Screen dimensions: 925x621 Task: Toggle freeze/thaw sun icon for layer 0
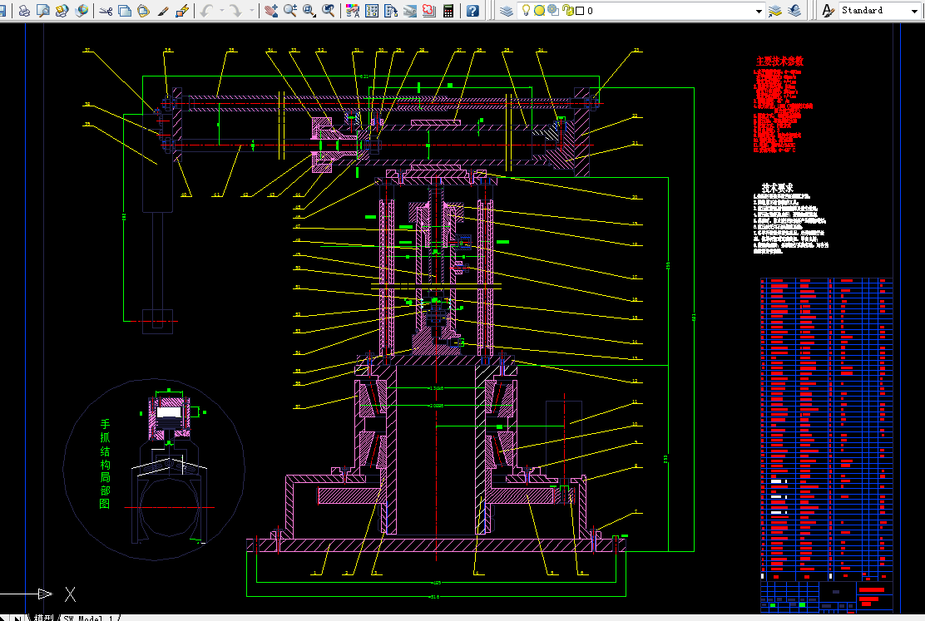[x=539, y=11]
